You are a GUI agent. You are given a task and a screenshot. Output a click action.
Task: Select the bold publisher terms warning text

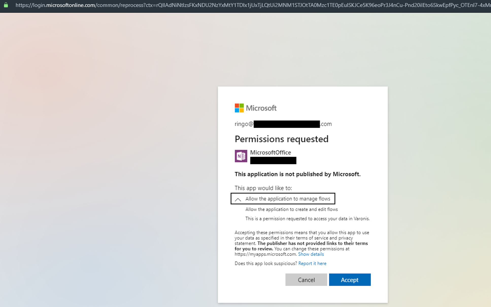(x=301, y=246)
